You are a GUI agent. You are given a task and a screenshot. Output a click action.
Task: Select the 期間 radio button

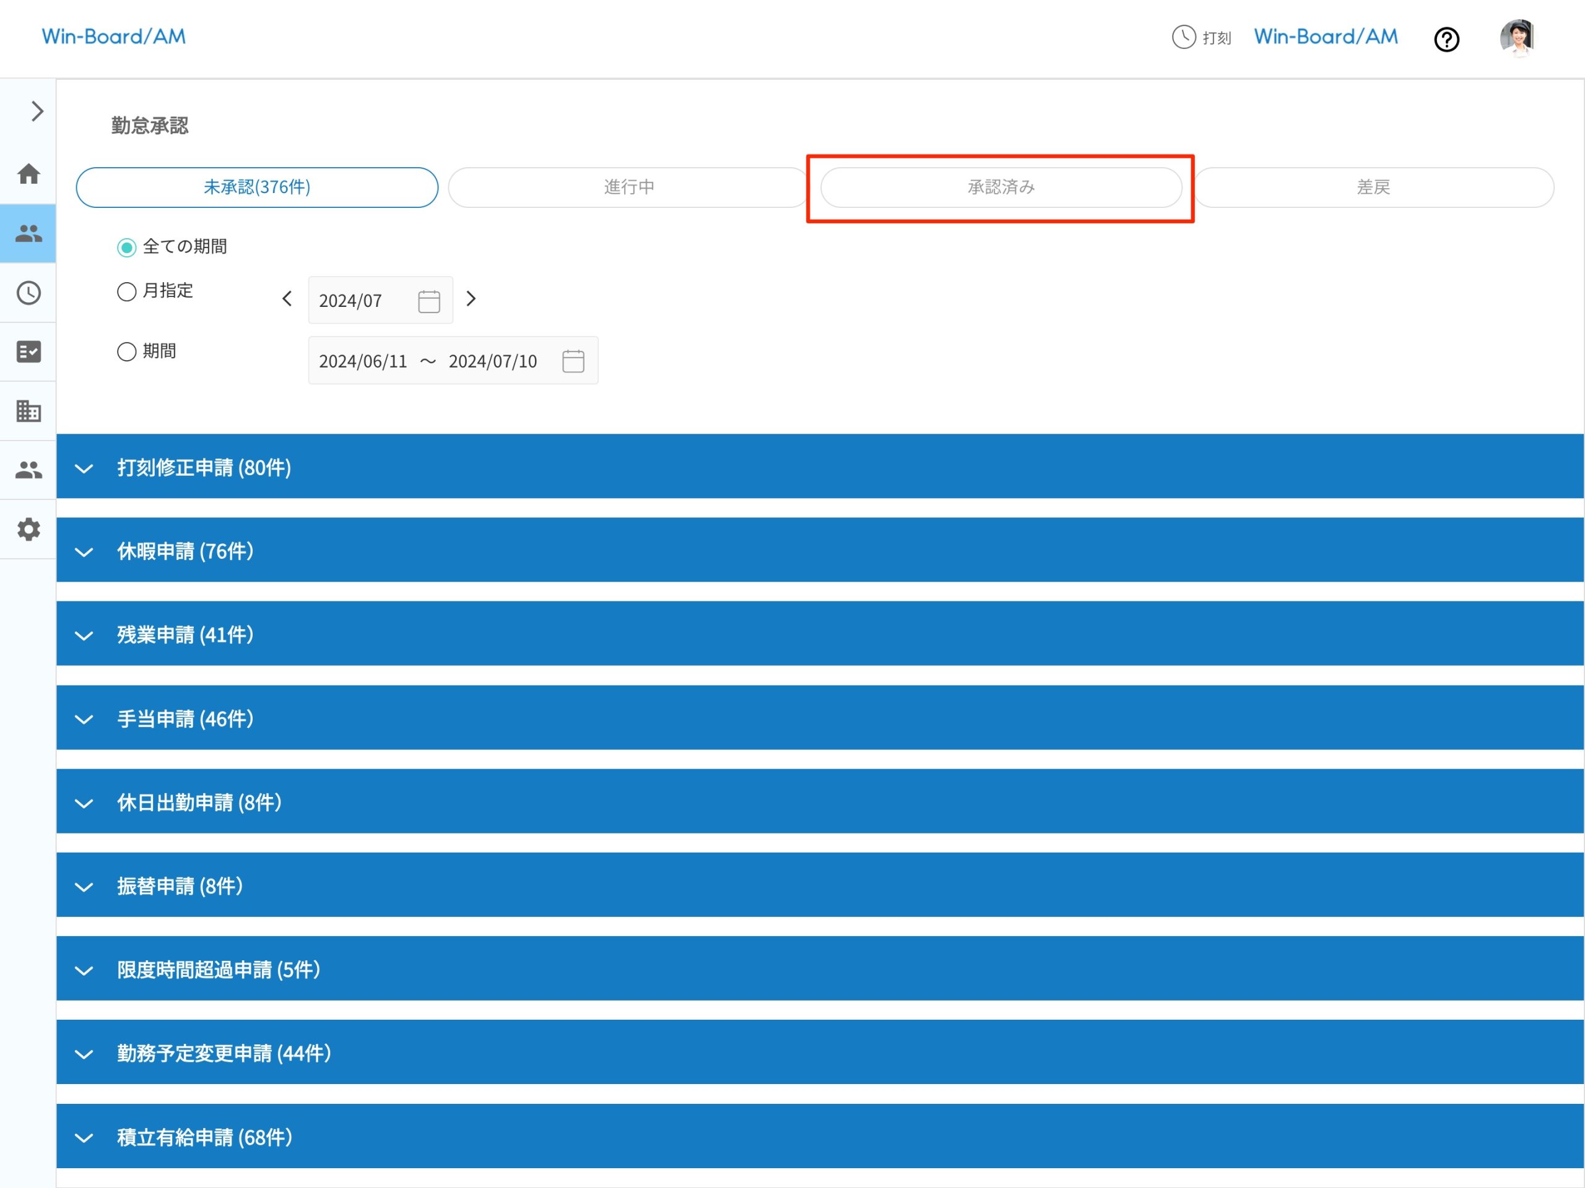click(x=127, y=351)
